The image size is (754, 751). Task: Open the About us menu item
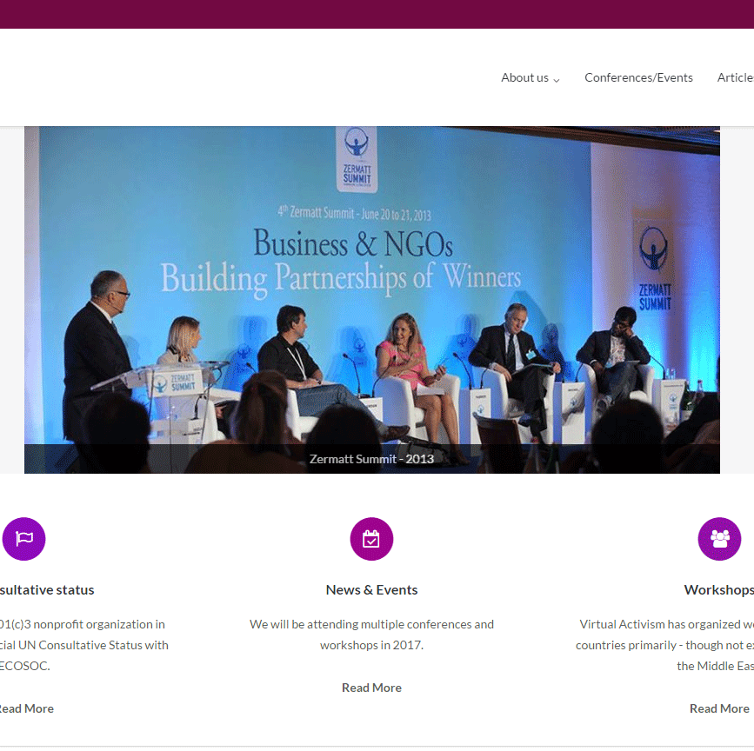tap(524, 77)
